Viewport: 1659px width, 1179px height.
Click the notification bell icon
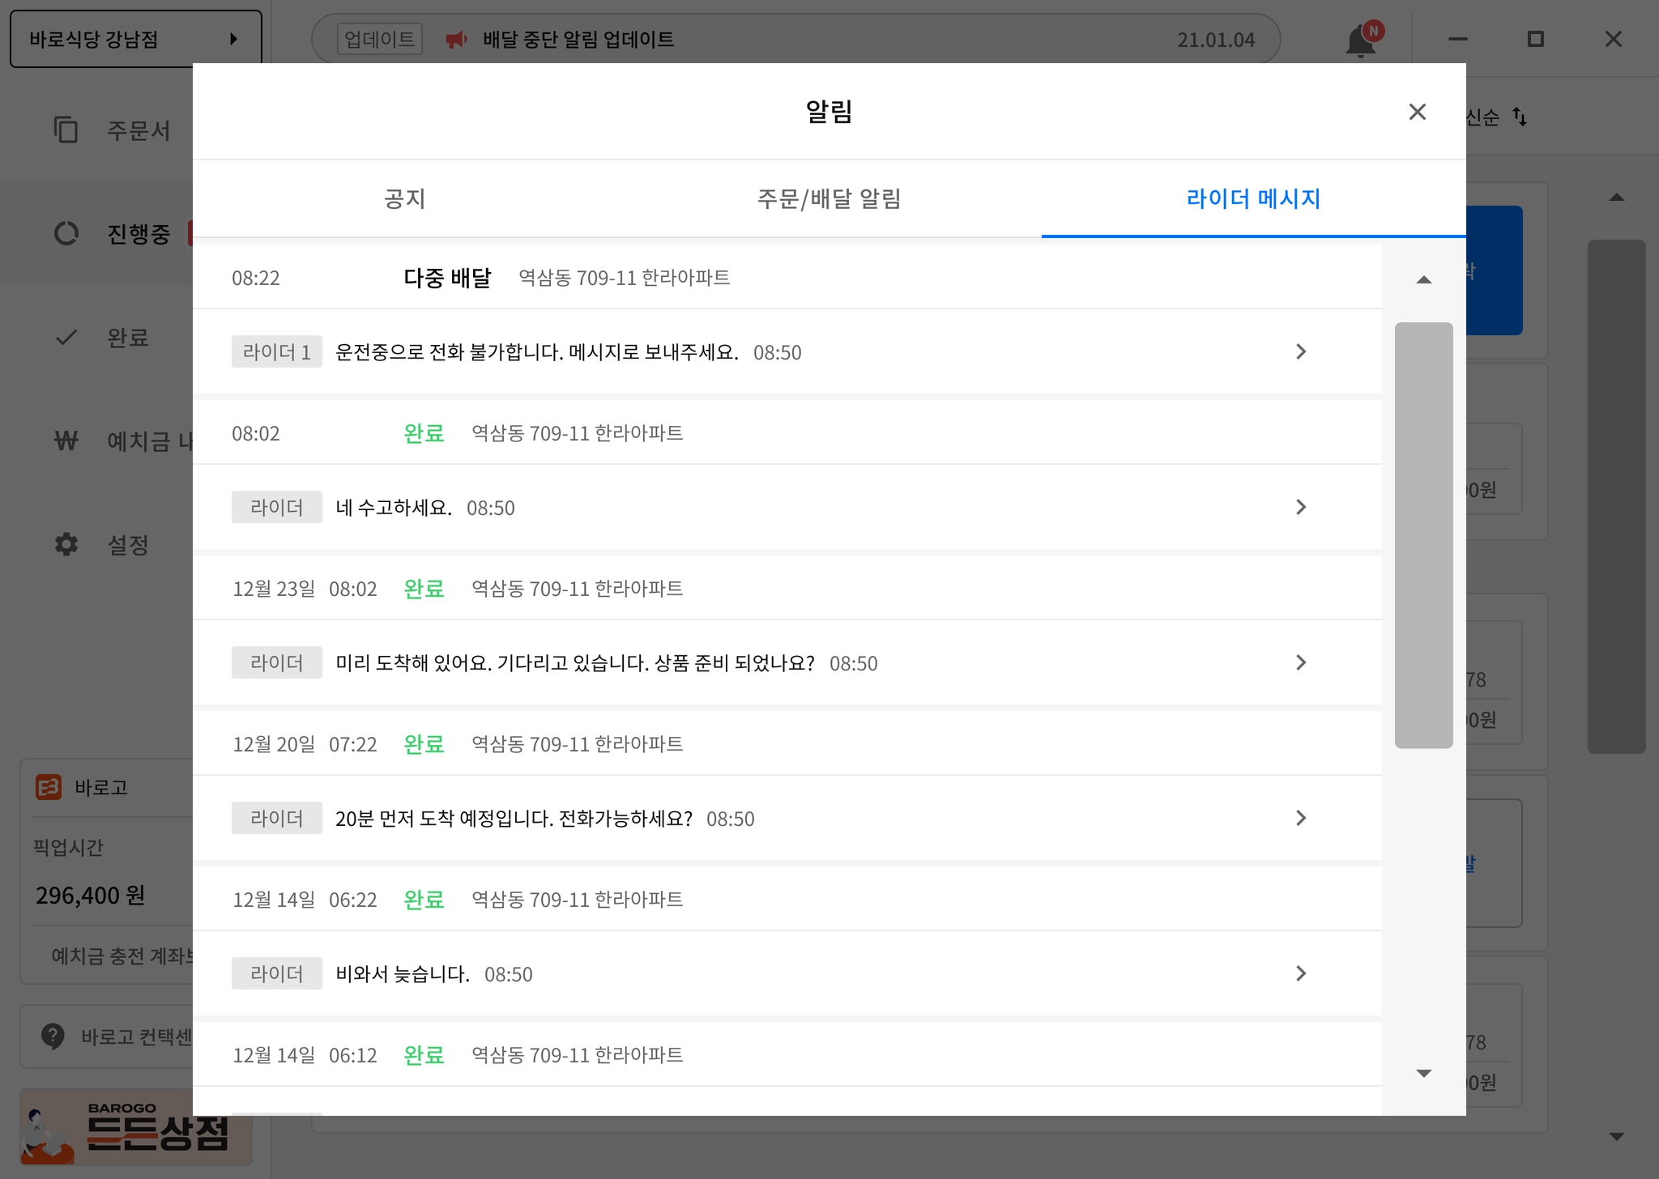click(1361, 40)
